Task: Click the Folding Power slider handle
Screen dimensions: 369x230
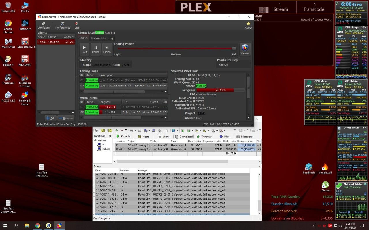Action: point(234,48)
